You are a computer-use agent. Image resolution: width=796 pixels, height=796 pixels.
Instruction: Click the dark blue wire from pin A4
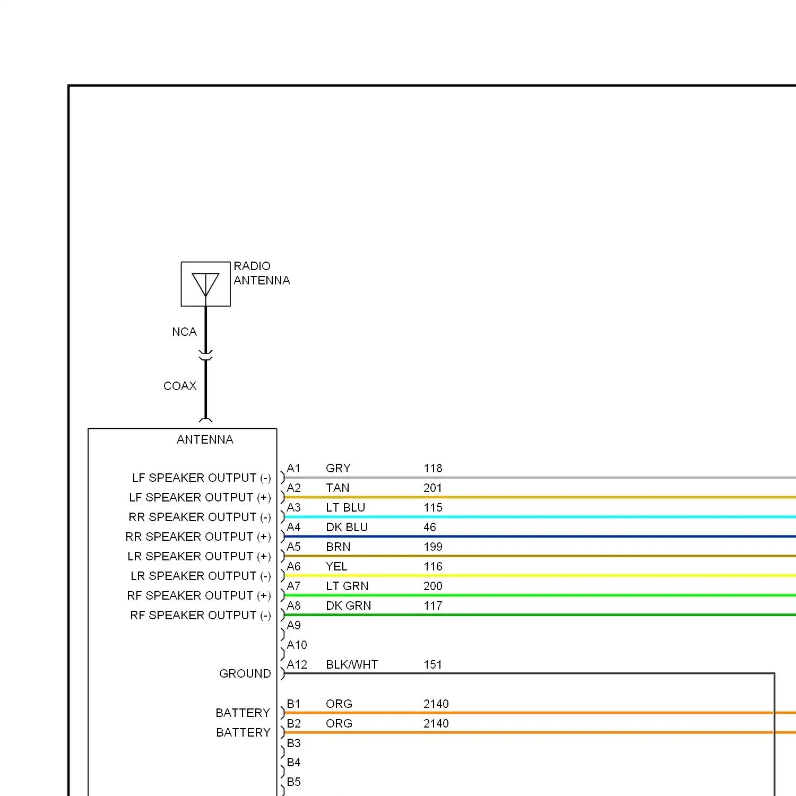[540, 537]
